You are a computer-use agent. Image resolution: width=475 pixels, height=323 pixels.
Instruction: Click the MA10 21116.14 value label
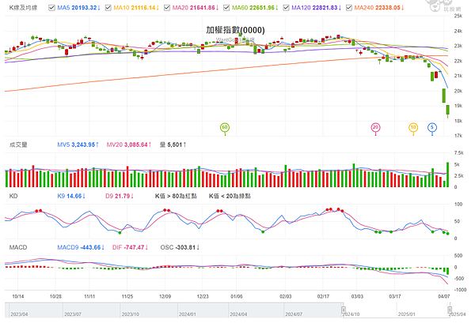point(136,8)
